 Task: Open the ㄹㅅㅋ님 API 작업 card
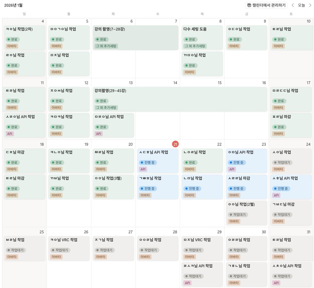[x=202, y=274]
